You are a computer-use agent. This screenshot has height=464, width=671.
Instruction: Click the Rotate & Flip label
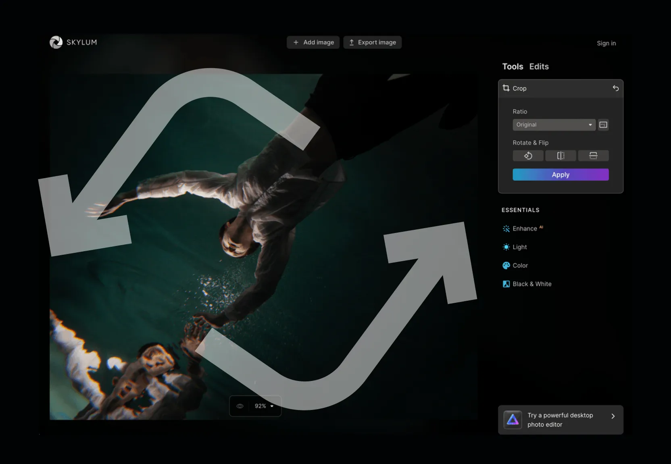[x=530, y=143]
